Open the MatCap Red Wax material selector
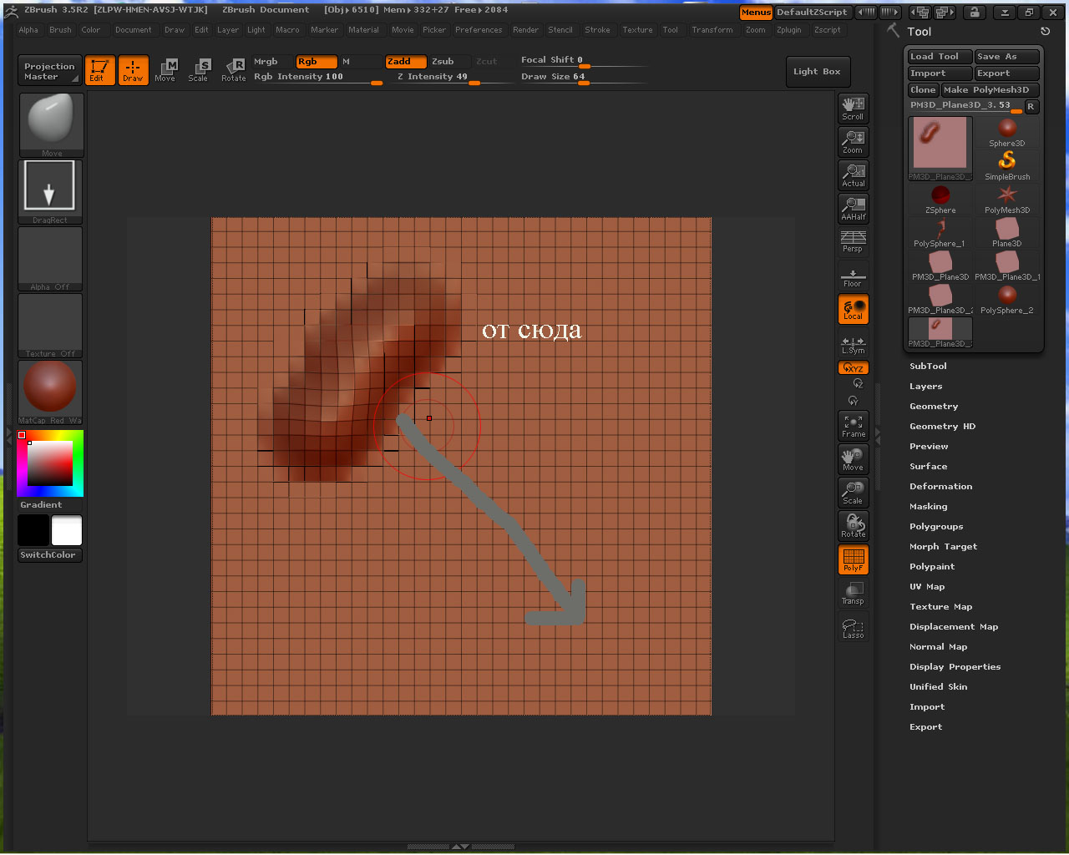Screen dimensions: 1069x855 [x=51, y=392]
